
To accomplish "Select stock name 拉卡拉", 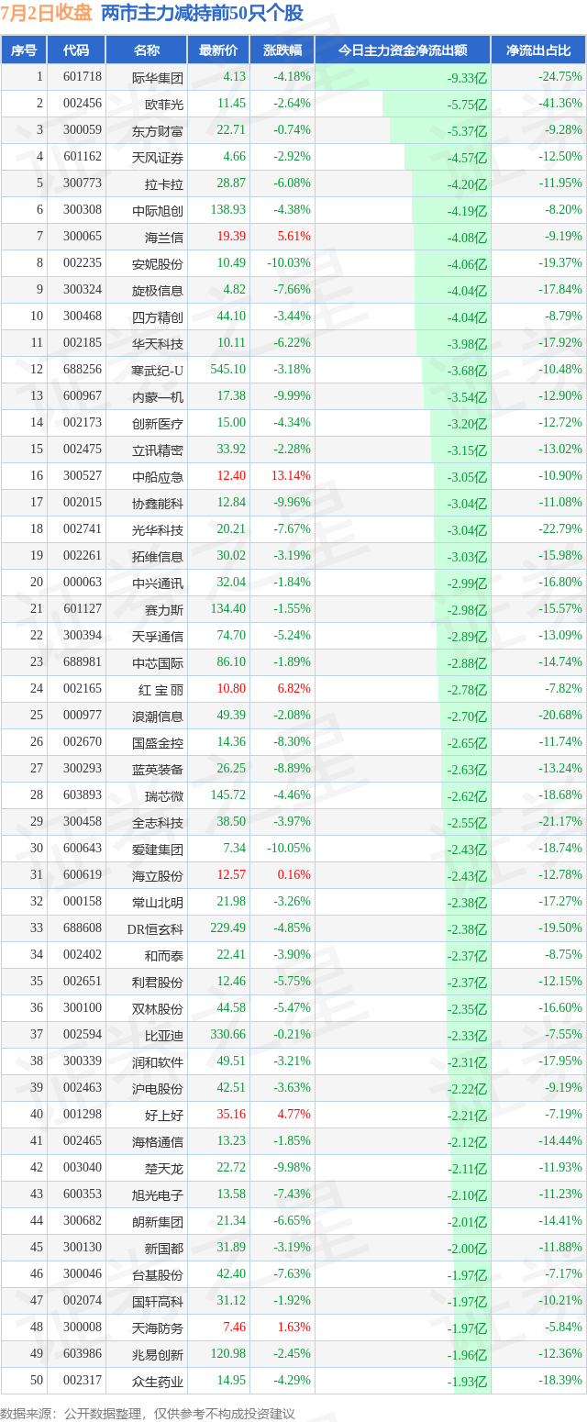I will 164,183.
